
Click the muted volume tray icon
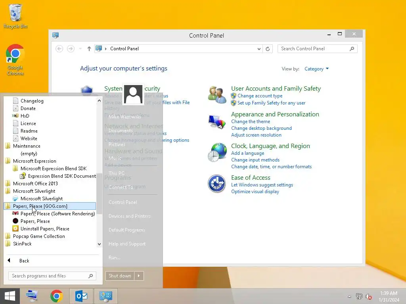tap(368, 296)
